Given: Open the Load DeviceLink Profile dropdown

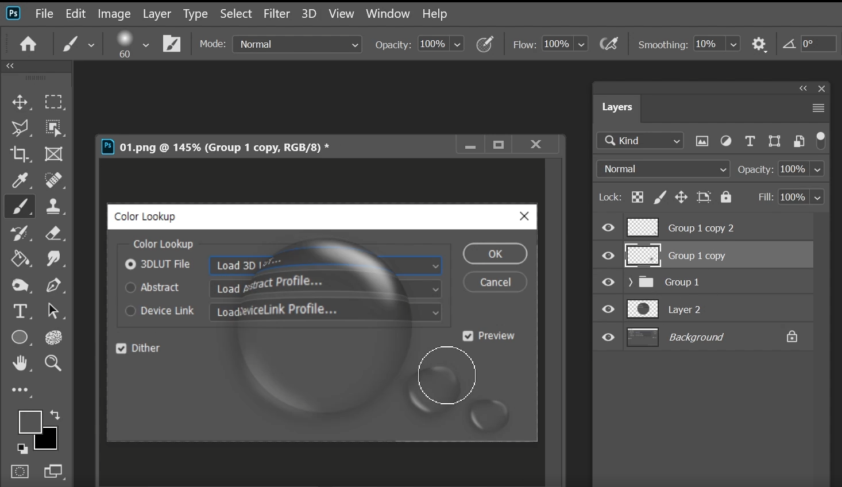Looking at the screenshot, I should [x=326, y=312].
